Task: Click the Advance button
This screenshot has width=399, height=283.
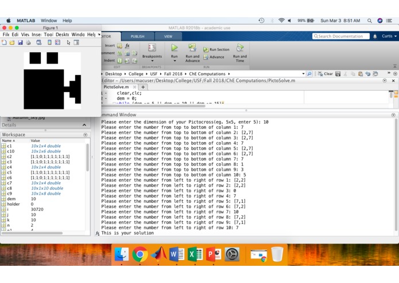Action: pos(214,57)
